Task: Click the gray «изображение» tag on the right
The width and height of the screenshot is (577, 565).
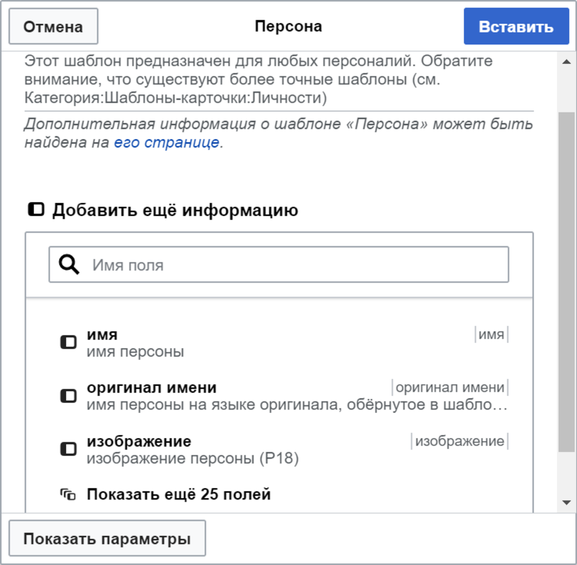Action: coord(460,441)
